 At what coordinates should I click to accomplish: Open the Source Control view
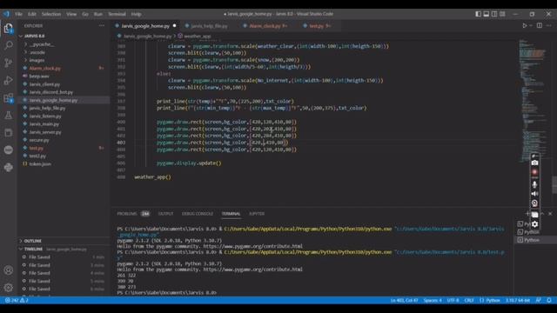tap(8, 63)
